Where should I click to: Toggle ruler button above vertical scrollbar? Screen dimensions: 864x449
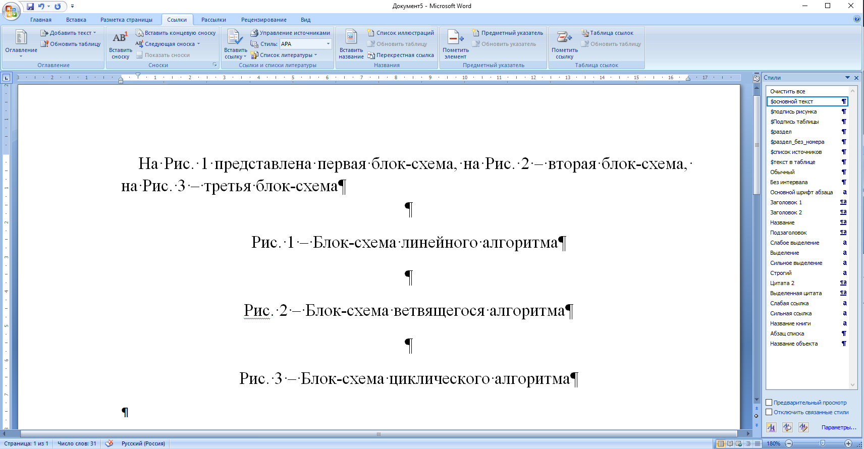(756, 78)
